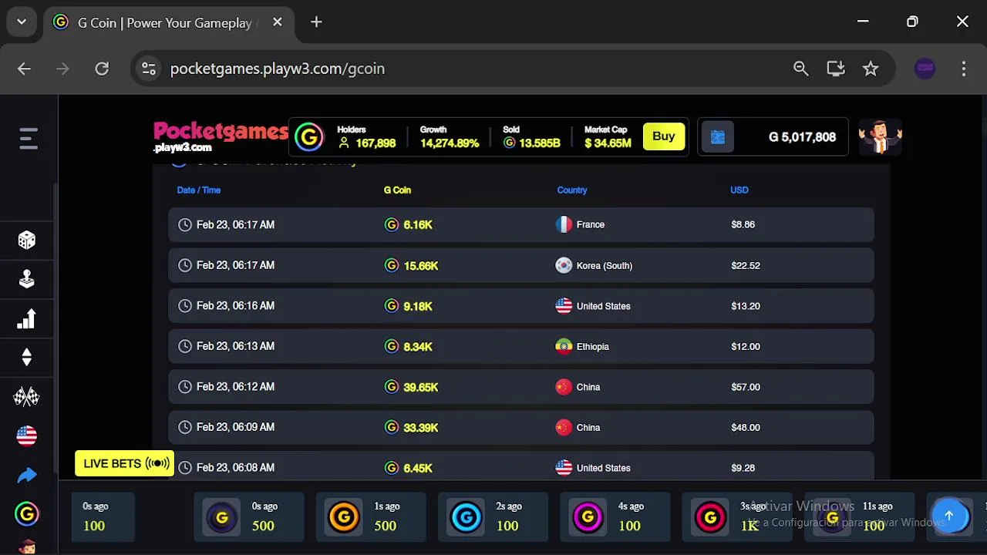Image resolution: width=987 pixels, height=555 pixels.
Task: Open the browser profile avatar
Action: [925, 69]
